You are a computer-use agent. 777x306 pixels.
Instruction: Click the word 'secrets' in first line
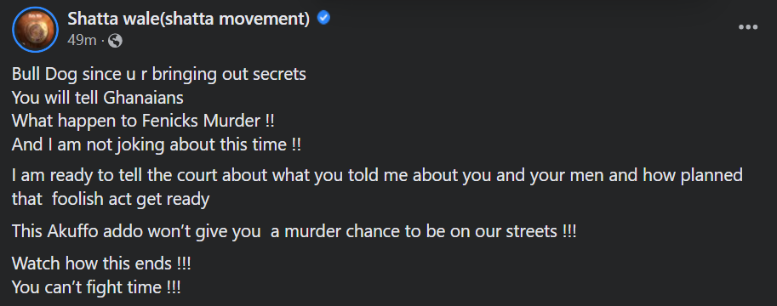point(279,74)
